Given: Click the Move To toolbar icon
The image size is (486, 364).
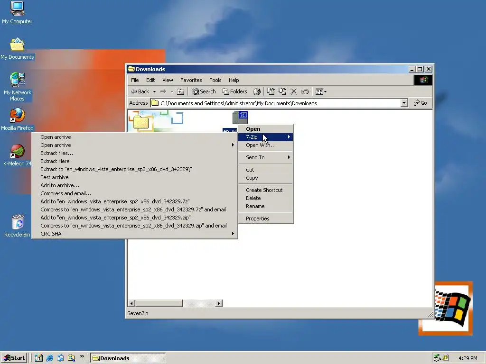Looking at the screenshot, I should tap(271, 91).
